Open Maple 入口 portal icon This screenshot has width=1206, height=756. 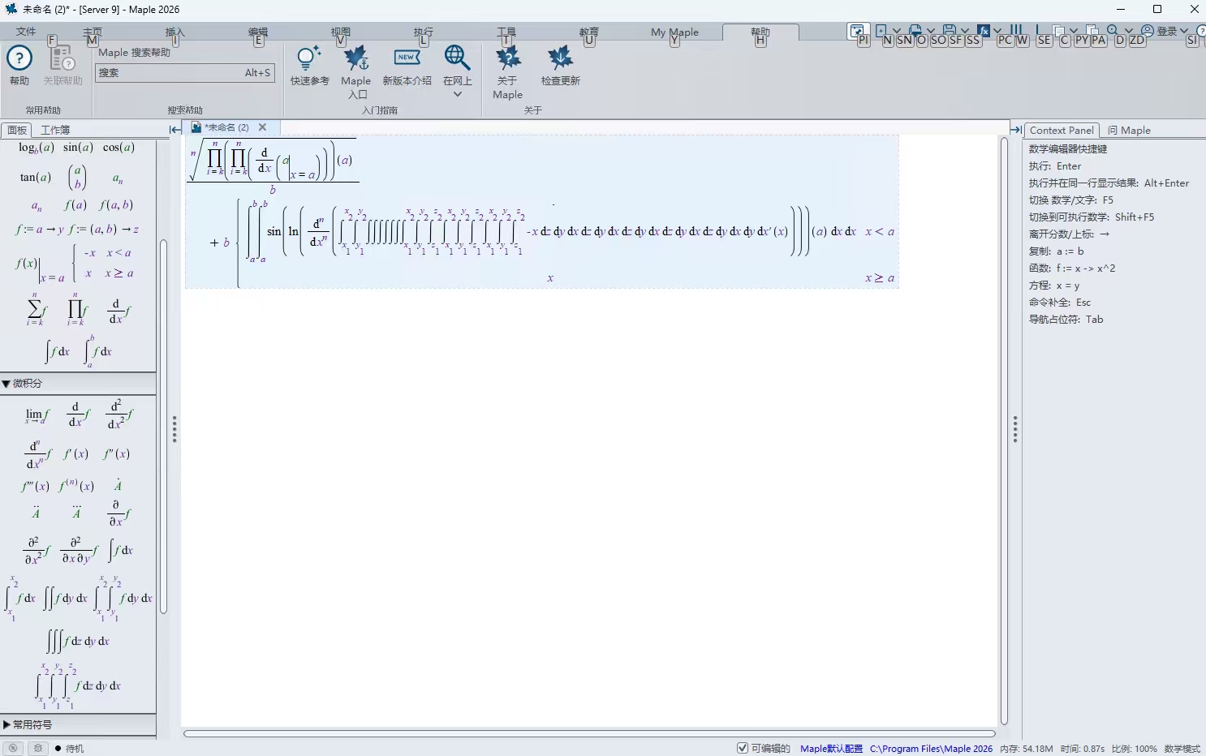pos(355,58)
